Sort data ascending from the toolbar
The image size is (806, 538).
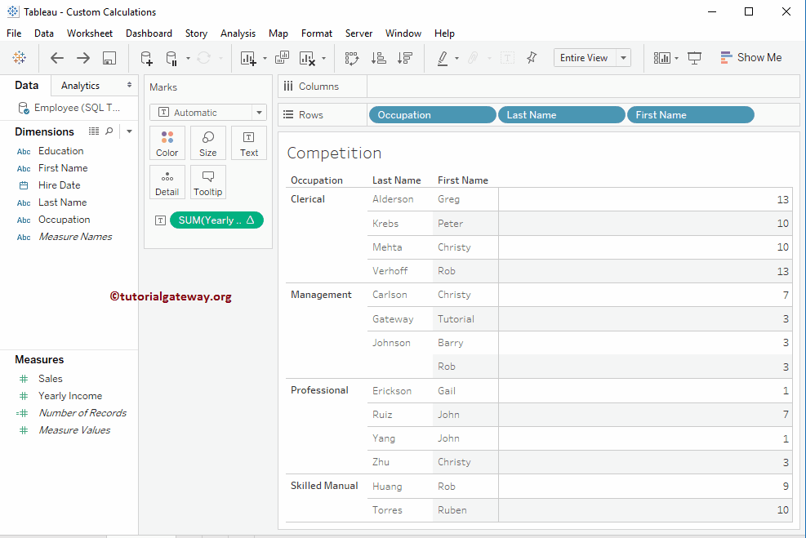click(377, 58)
